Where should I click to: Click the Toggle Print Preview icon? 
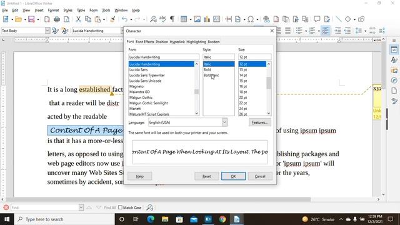(66, 19)
